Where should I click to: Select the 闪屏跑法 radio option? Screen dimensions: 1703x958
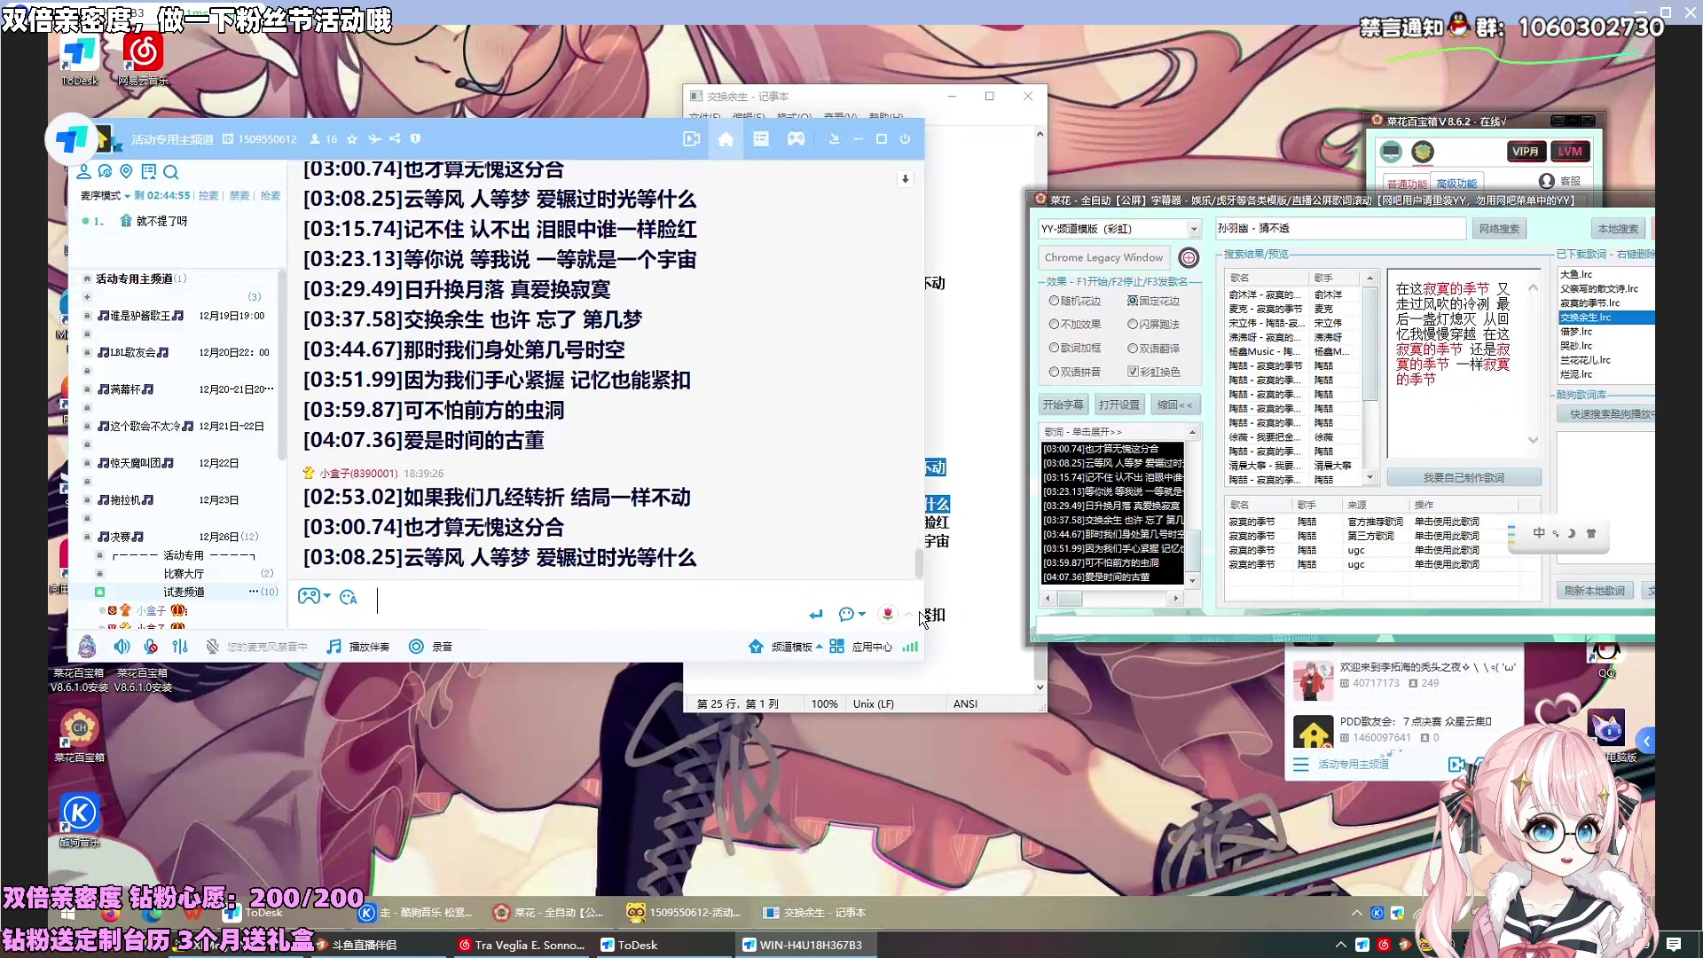pos(1153,324)
